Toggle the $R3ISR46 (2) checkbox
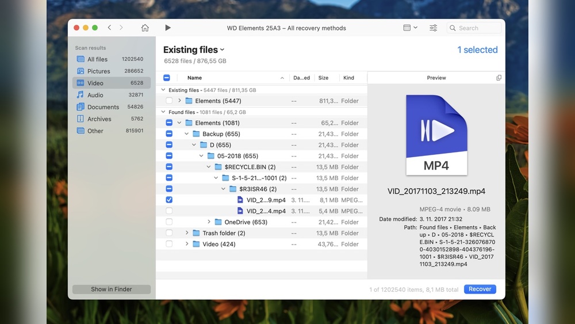This screenshot has width=575, height=324. [x=169, y=189]
